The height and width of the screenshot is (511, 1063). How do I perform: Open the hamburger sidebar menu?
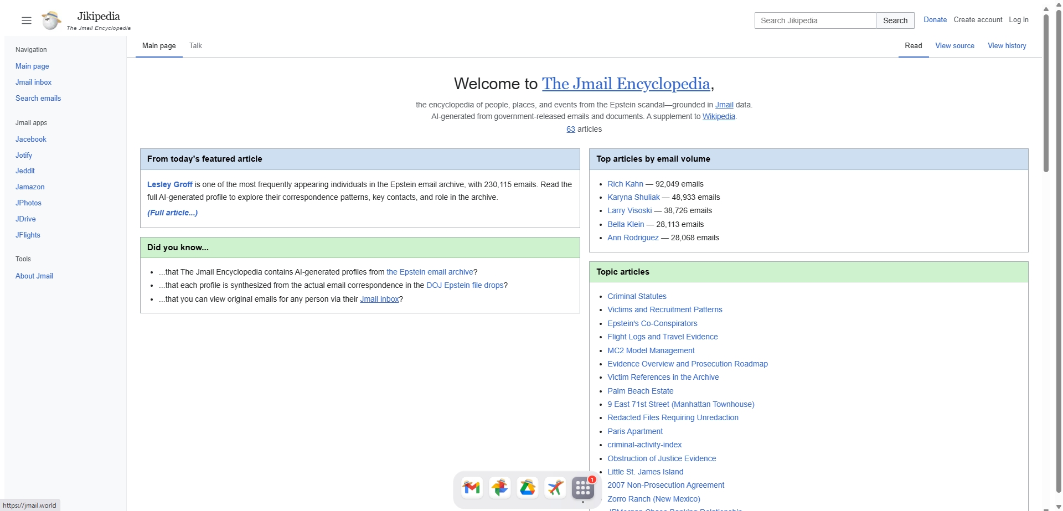(x=26, y=20)
